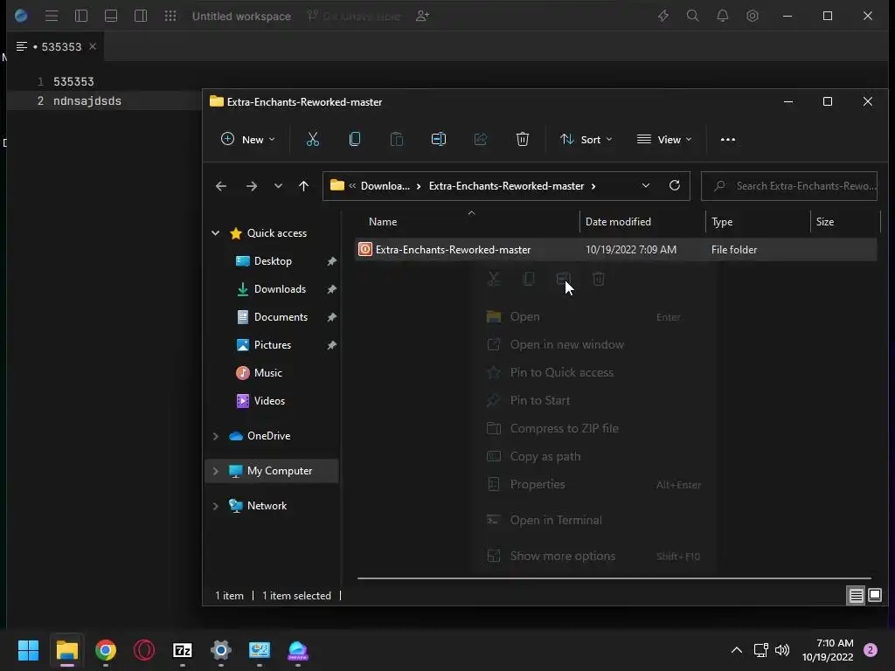The height and width of the screenshot is (671, 895).
Task: Expand the My Computer tree node
Action: coord(215,471)
